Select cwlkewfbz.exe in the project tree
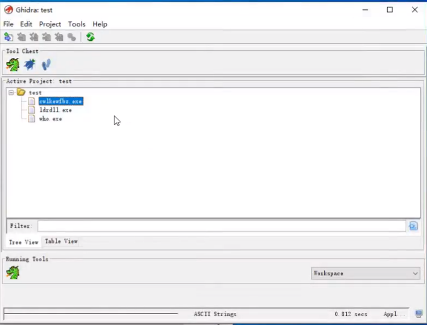The image size is (427, 325). click(x=61, y=101)
